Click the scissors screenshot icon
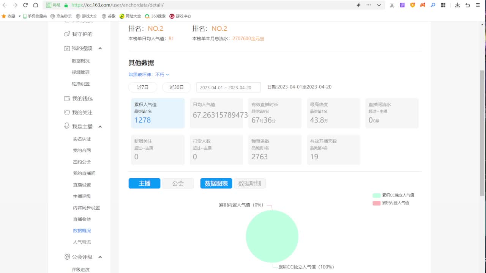 click(x=392, y=5)
